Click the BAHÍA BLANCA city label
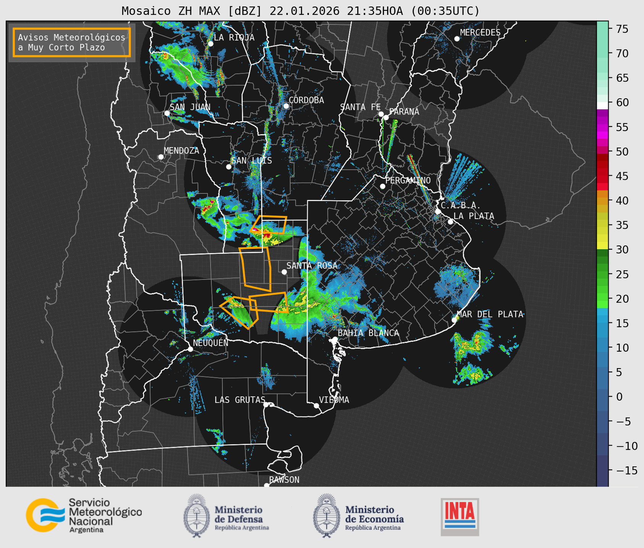This screenshot has width=644, height=548. 368,333
